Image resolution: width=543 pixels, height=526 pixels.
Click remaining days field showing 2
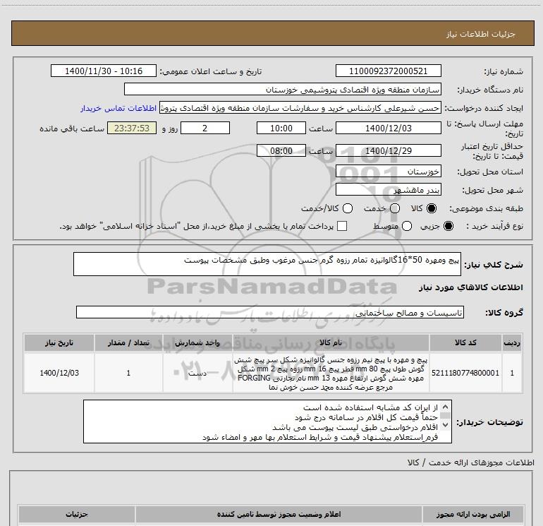[x=205, y=128]
